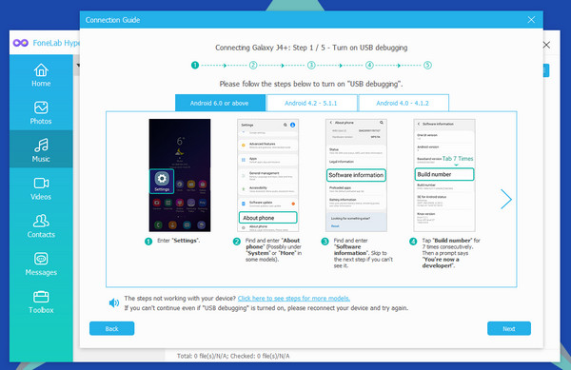This screenshot has width=571, height=370.
Task: Show next guide steps with right arrow
Action: click(x=506, y=199)
